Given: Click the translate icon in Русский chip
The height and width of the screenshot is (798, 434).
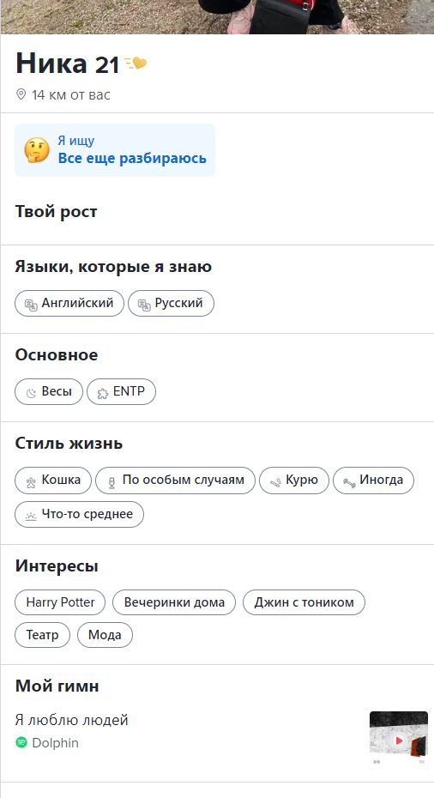Looking at the screenshot, I should click(144, 304).
